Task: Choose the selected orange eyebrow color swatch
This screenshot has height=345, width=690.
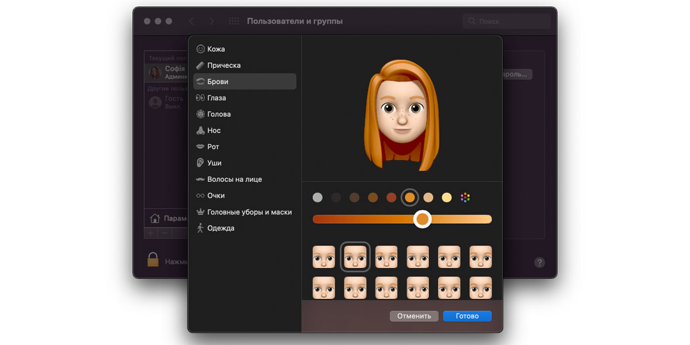Action: (x=410, y=198)
